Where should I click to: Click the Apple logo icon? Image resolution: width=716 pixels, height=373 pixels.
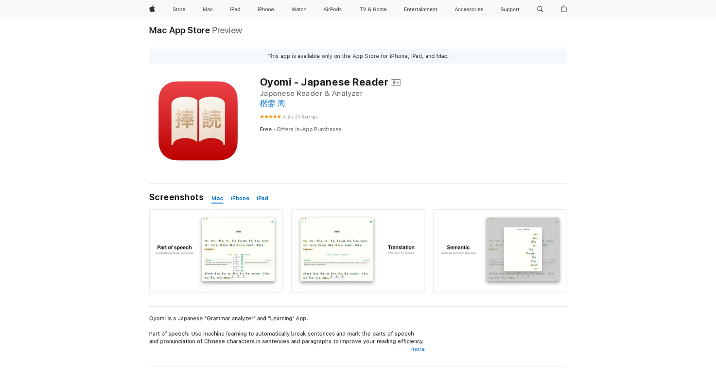152,9
